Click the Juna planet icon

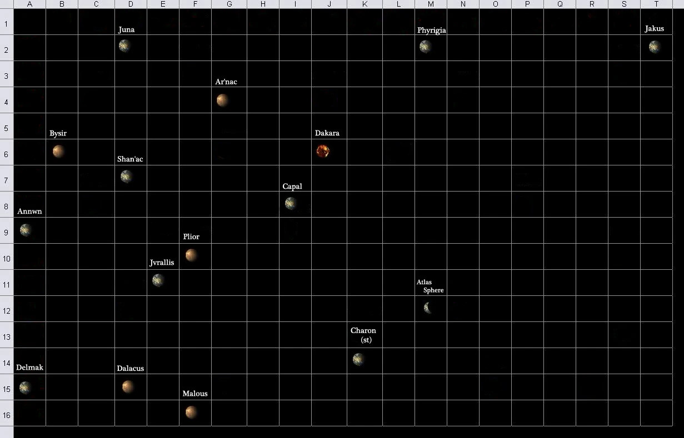point(124,46)
